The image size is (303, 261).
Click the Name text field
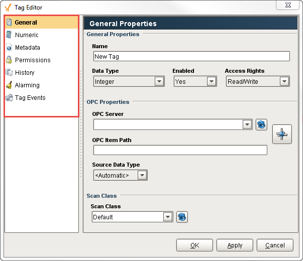click(x=191, y=56)
